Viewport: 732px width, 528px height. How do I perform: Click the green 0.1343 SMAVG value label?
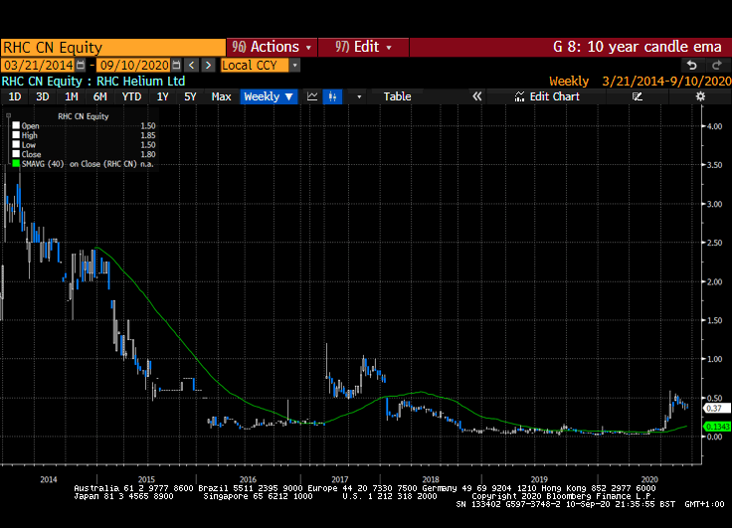tap(717, 427)
